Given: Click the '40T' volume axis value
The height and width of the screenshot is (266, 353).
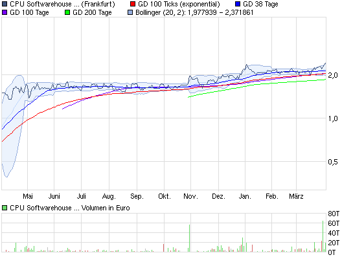Looking at the screenshot, I should click(x=334, y=233).
